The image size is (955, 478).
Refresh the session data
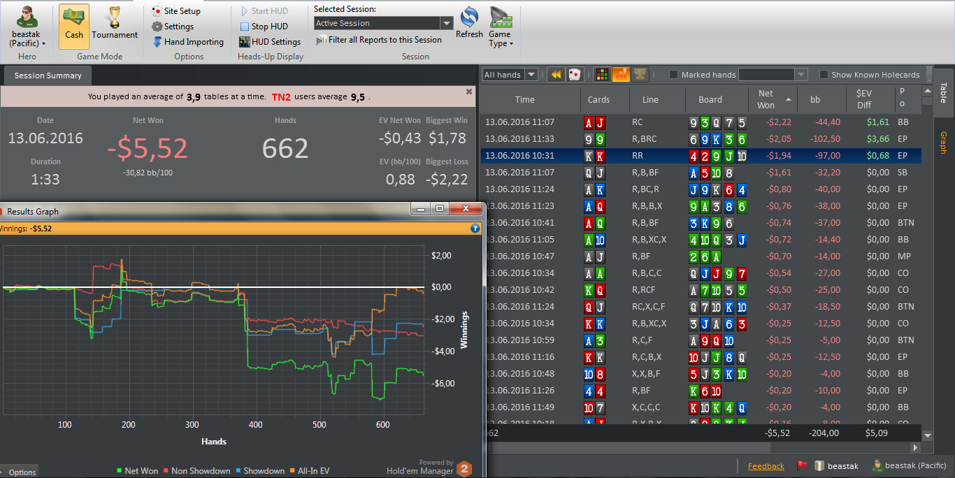[469, 23]
